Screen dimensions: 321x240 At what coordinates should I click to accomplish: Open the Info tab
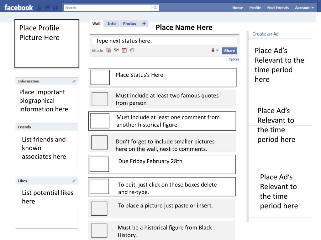tap(112, 23)
